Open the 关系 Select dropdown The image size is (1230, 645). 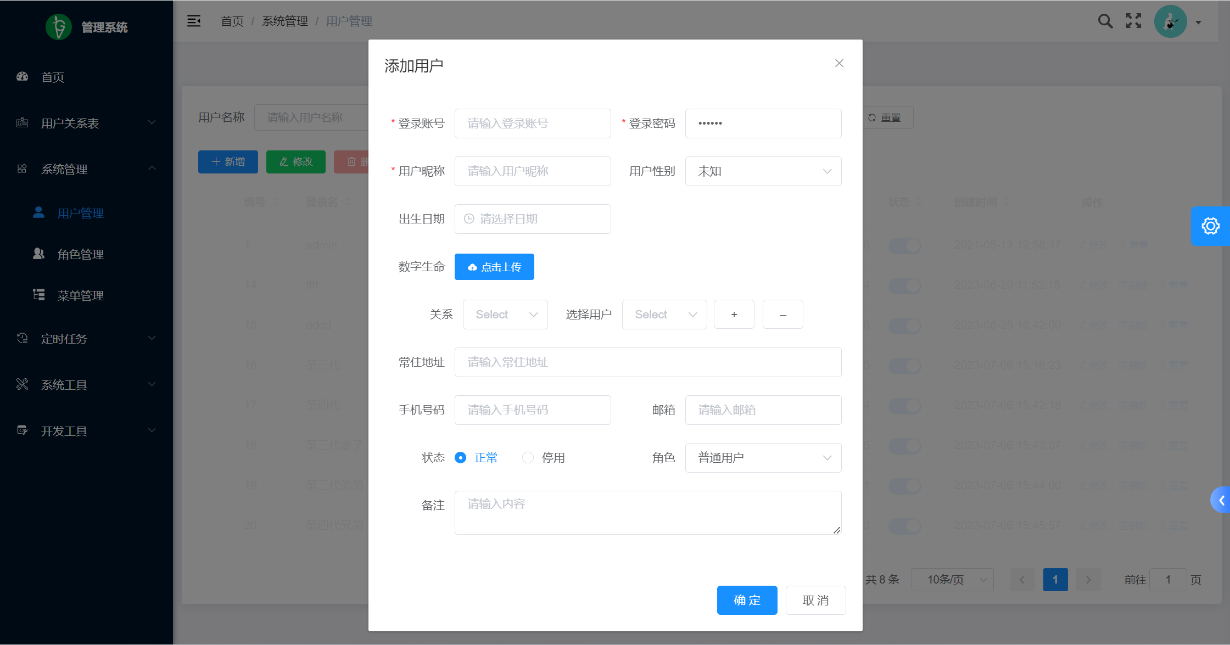[505, 315]
